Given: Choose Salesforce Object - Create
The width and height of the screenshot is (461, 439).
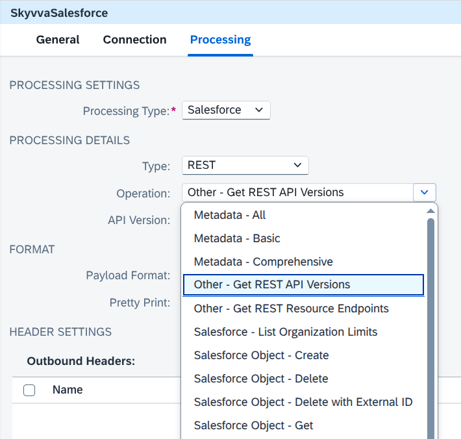Looking at the screenshot, I should coord(303,355).
